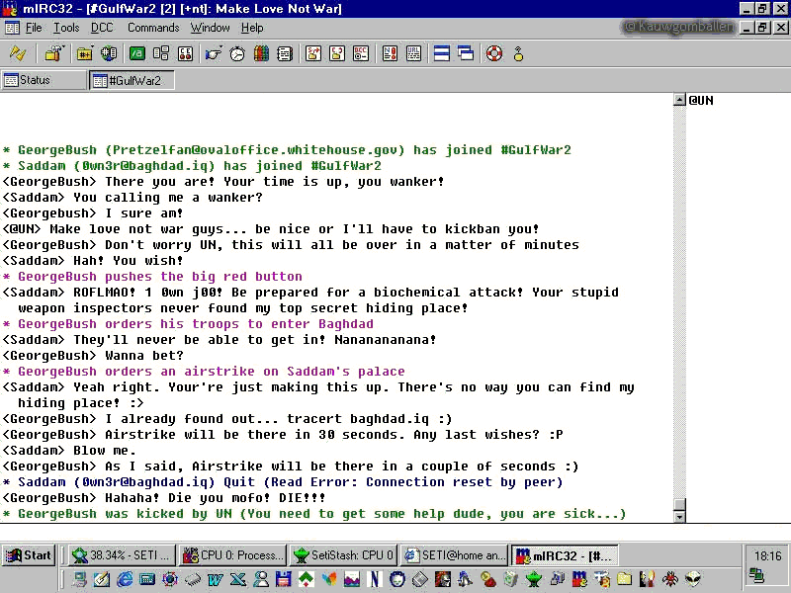The width and height of the screenshot is (791, 593).
Task: Start a DCC Chat session
Action: pos(338,53)
